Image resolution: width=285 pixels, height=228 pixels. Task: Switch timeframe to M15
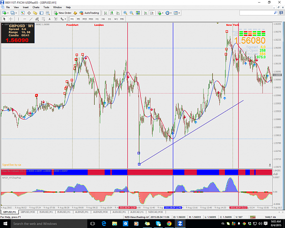84,19
